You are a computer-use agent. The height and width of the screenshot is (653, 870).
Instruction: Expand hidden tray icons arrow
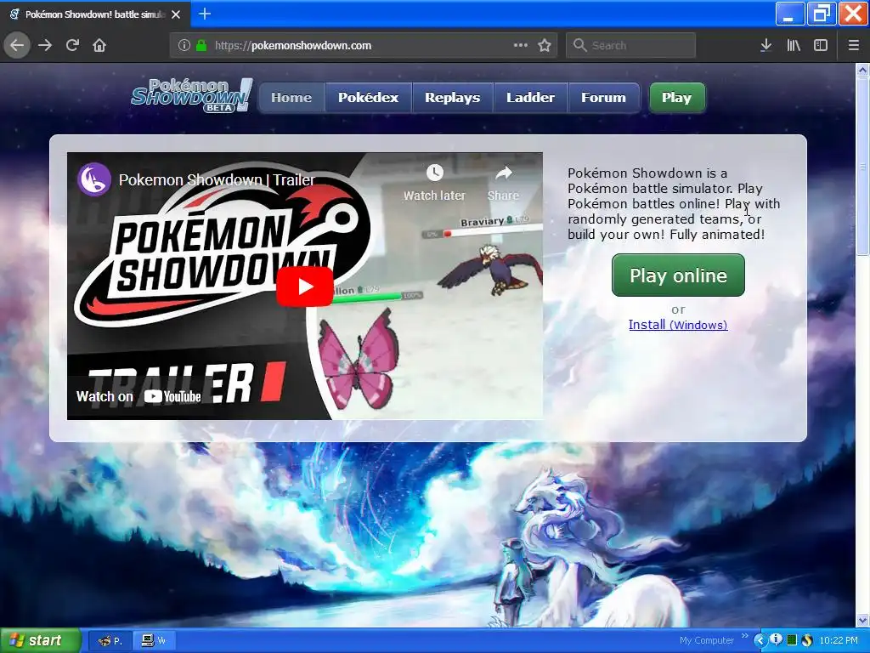pos(760,641)
